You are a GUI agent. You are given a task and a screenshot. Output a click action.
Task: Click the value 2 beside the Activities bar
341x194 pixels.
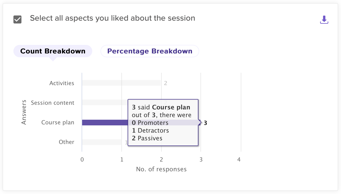click(166, 83)
